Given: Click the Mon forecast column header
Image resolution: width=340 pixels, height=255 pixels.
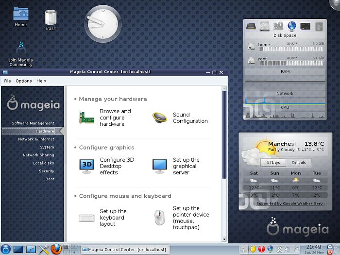Looking at the screenshot, I should pos(295,173).
